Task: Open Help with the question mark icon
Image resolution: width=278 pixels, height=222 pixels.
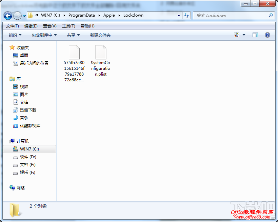Action: [267, 35]
